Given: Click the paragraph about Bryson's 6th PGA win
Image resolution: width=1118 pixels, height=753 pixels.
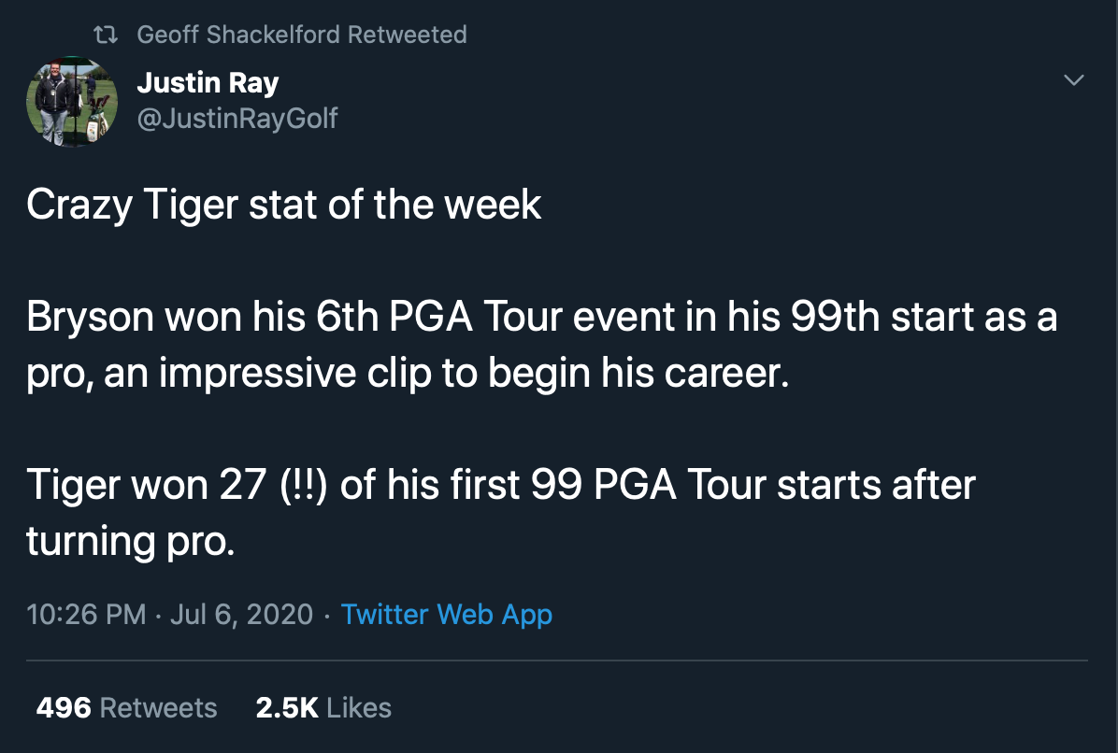Looking at the screenshot, I should pos(542,344).
